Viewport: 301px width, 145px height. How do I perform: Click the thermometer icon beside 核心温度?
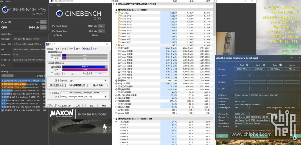(119, 122)
